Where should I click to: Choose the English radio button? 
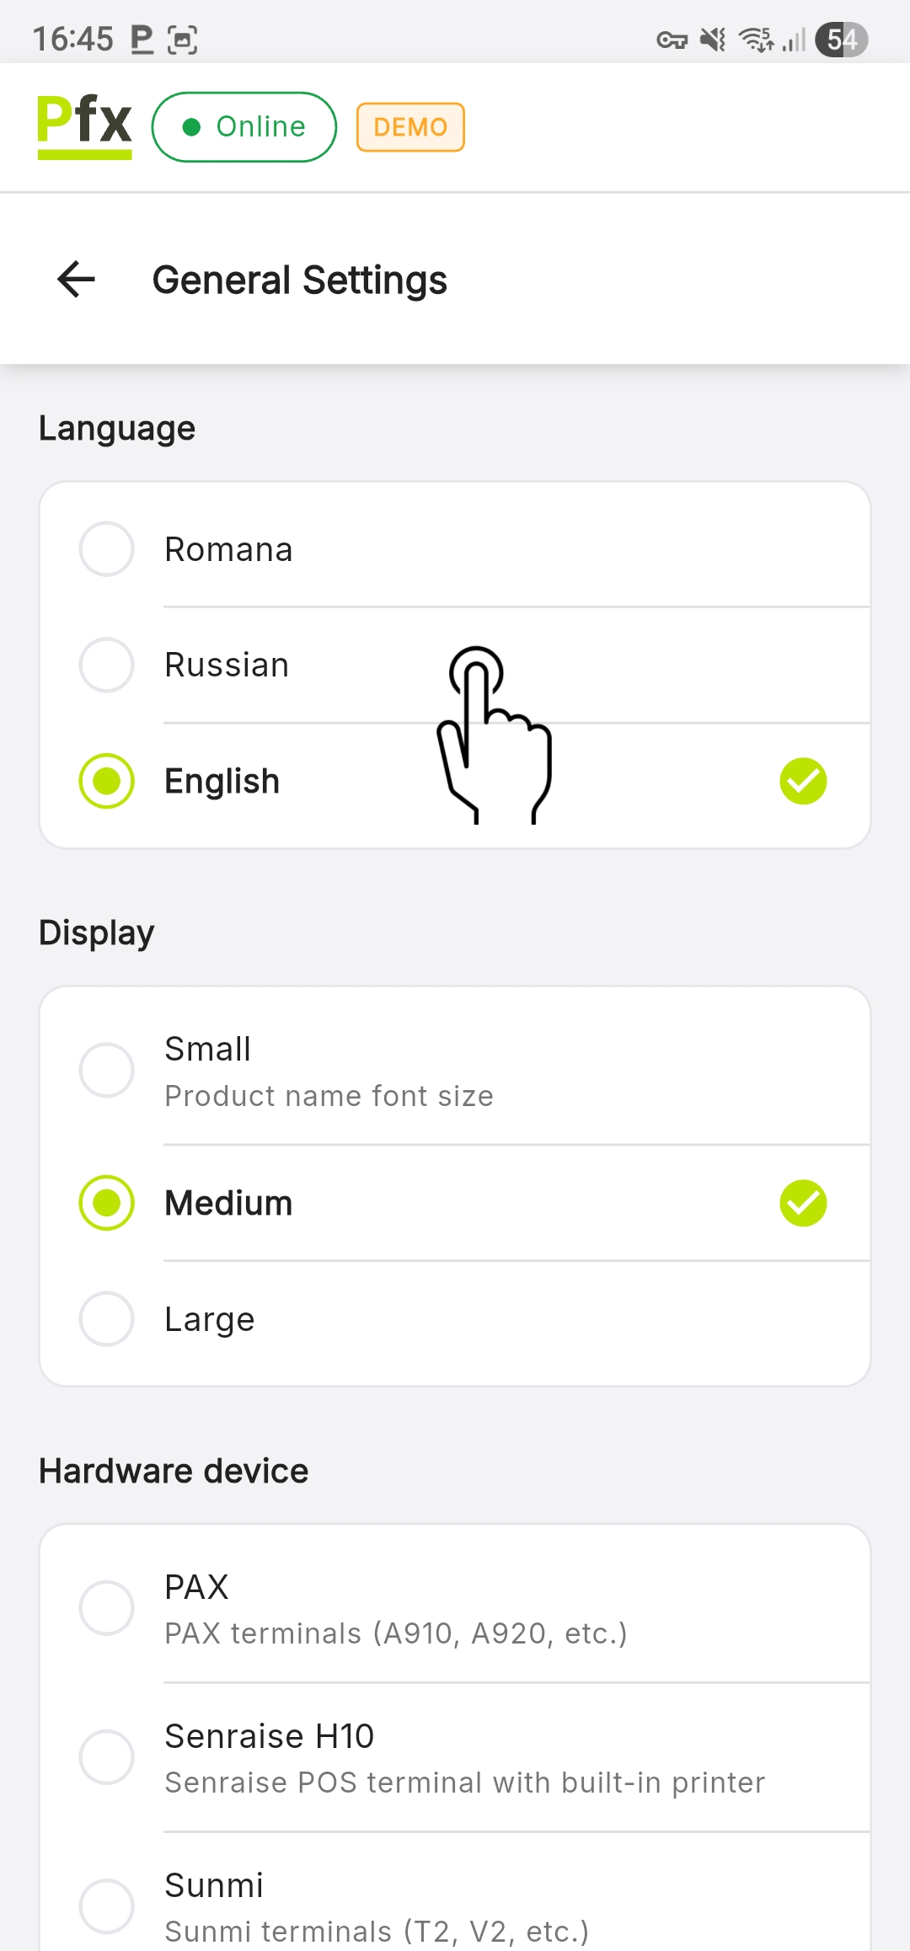[107, 782]
